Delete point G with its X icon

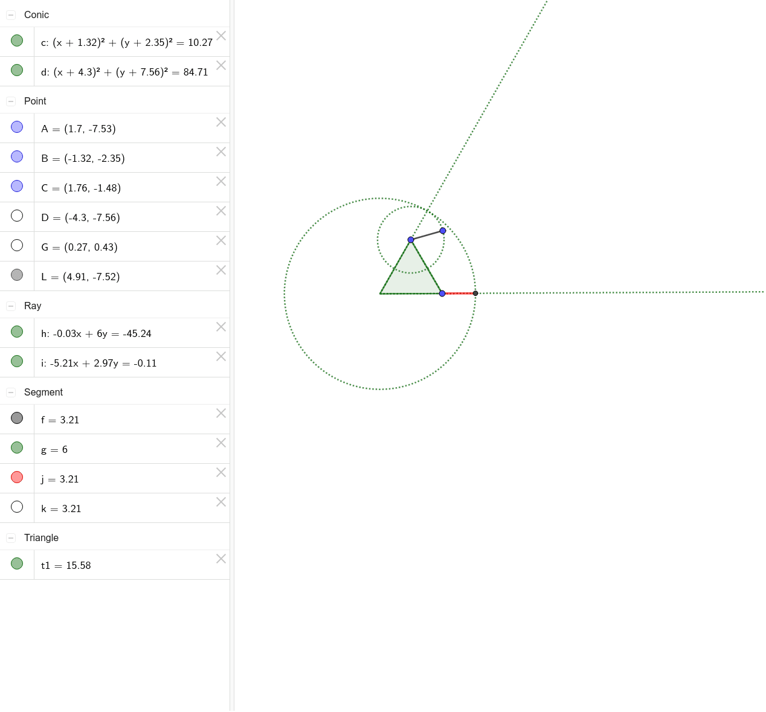click(x=221, y=240)
